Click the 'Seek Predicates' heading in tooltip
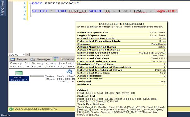The width and height of the screenshot is (190, 117). (90, 104)
